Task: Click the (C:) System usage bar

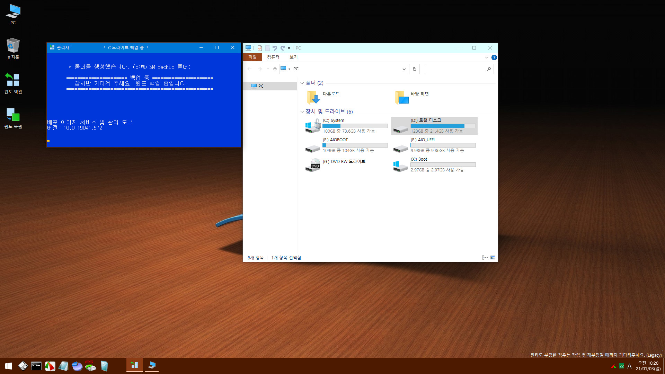Action: (355, 126)
